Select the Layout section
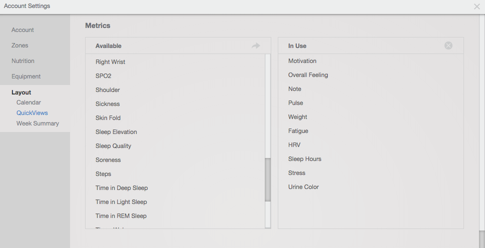 point(22,92)
